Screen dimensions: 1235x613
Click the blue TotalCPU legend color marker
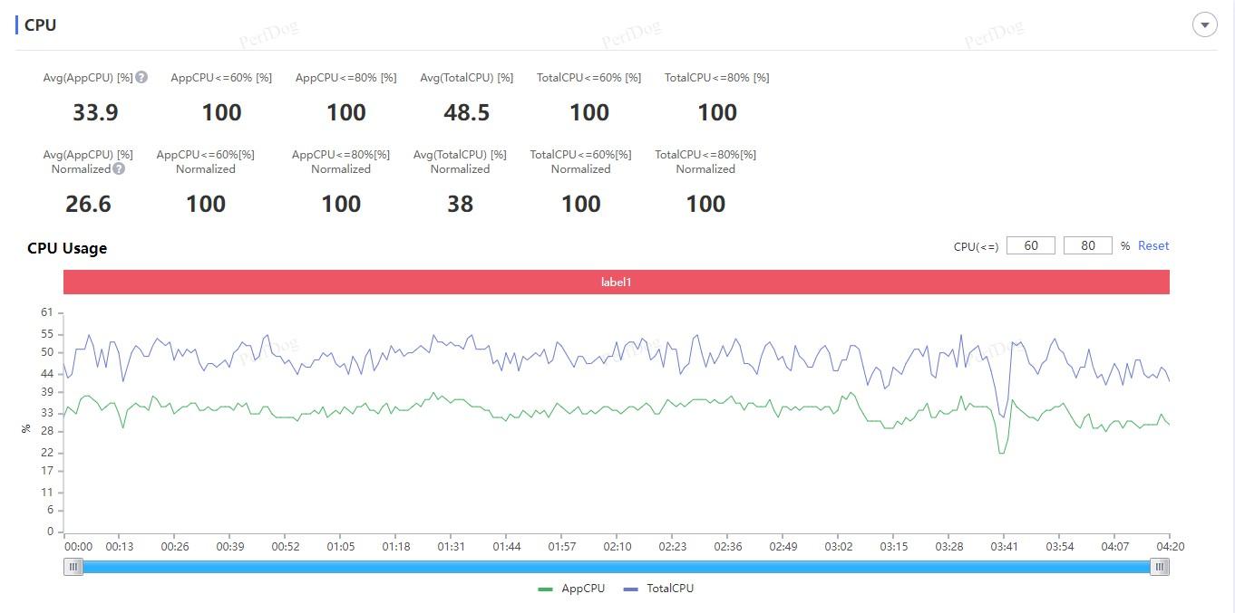point(631,589)
